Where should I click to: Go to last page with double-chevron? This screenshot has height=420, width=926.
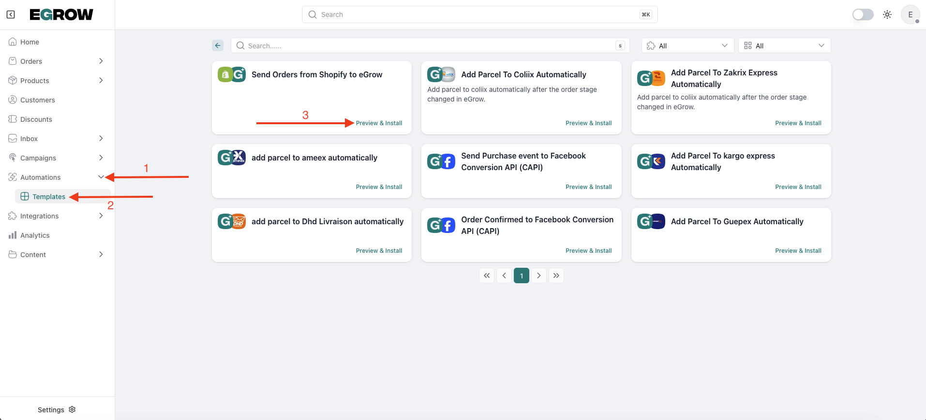pyautogui.click(x=556, y=275)
